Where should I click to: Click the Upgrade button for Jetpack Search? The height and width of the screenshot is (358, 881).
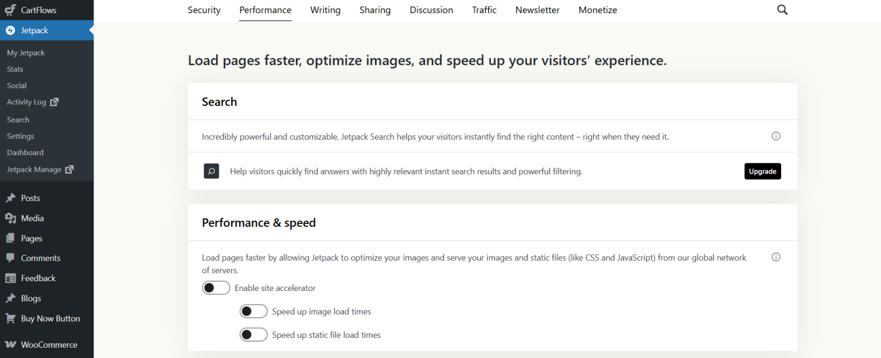point(762,171)
